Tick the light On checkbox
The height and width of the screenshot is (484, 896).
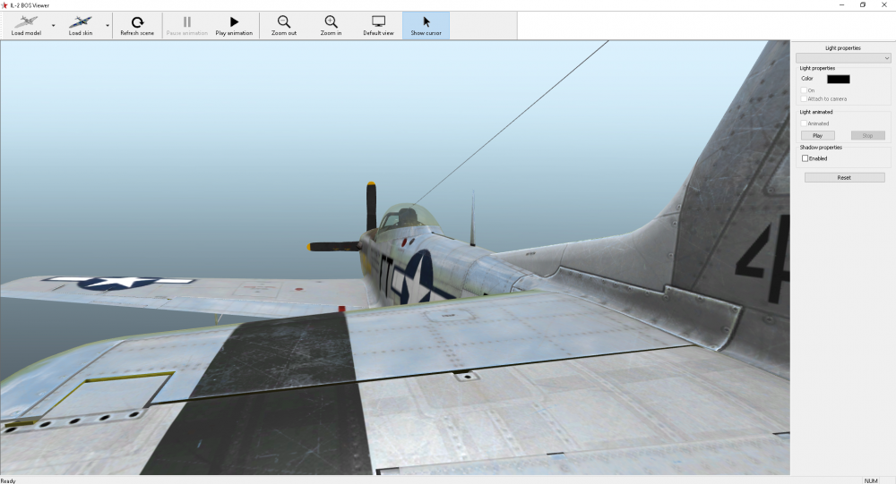point(804,90)
